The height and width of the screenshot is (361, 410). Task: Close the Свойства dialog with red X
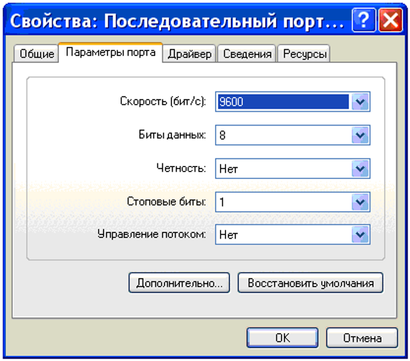coord(389,22)
